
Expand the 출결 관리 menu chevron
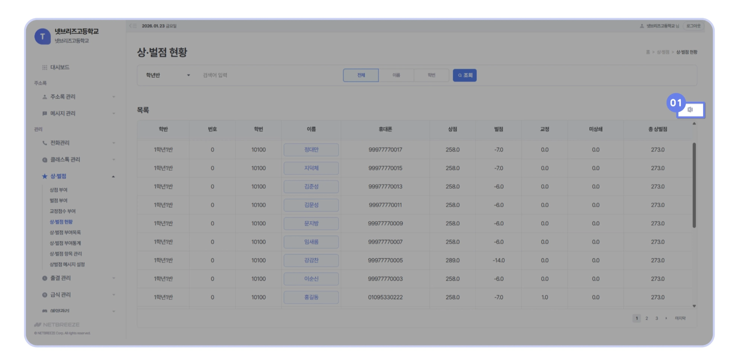(x=113, y=278)
